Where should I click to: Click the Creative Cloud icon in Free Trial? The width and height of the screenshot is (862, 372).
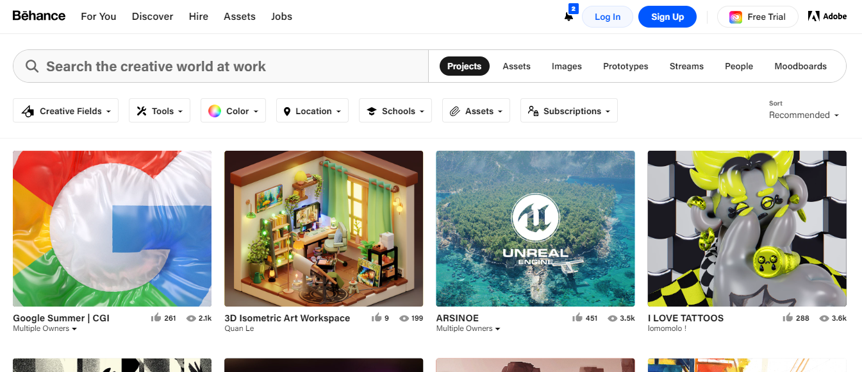(x=736, y=17)
